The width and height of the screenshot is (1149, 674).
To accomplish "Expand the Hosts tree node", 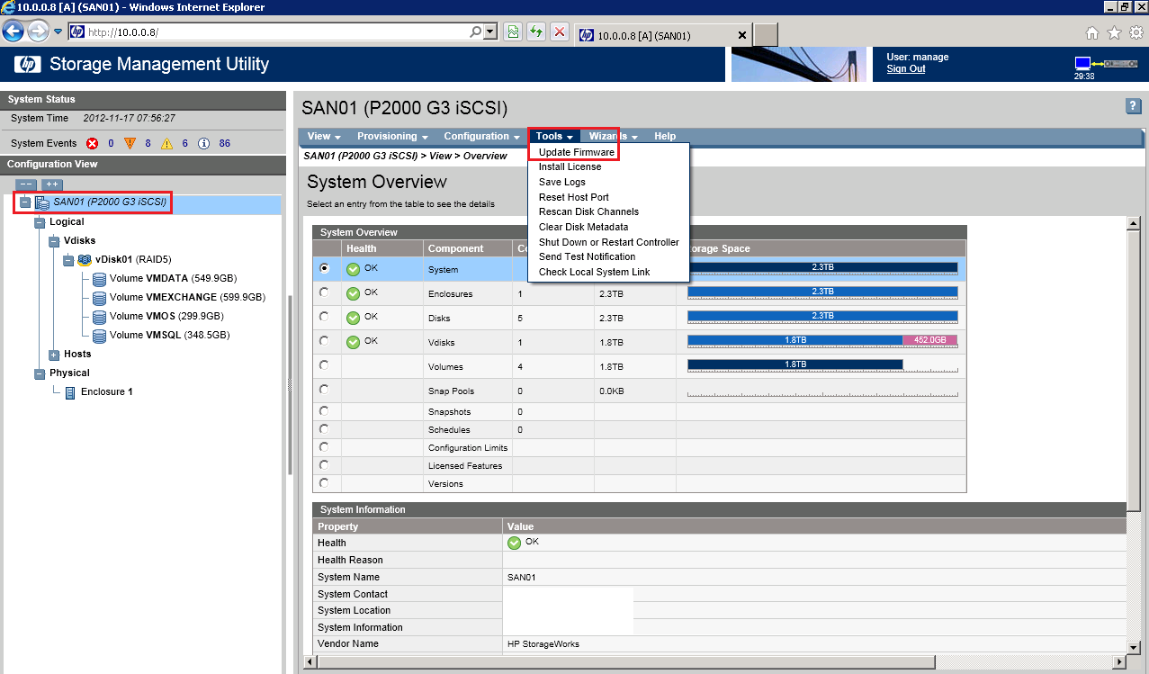I will (54, 355).
